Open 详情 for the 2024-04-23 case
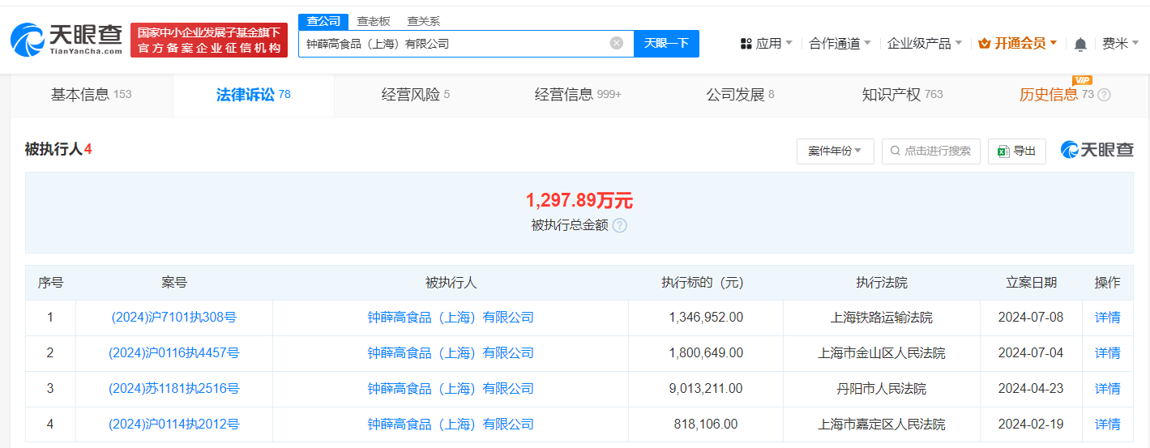This screenshot has height=448, width=1150. [1107, 389]
